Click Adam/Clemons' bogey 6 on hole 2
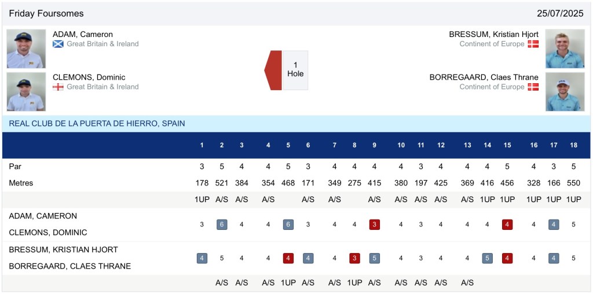Viewport: 593px width, 294px height. tap(222, 225)
